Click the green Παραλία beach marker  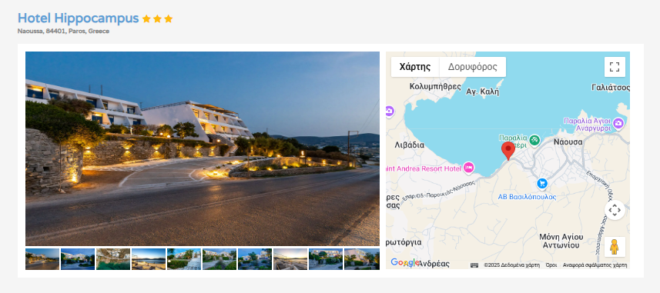(x=534, y=140)
